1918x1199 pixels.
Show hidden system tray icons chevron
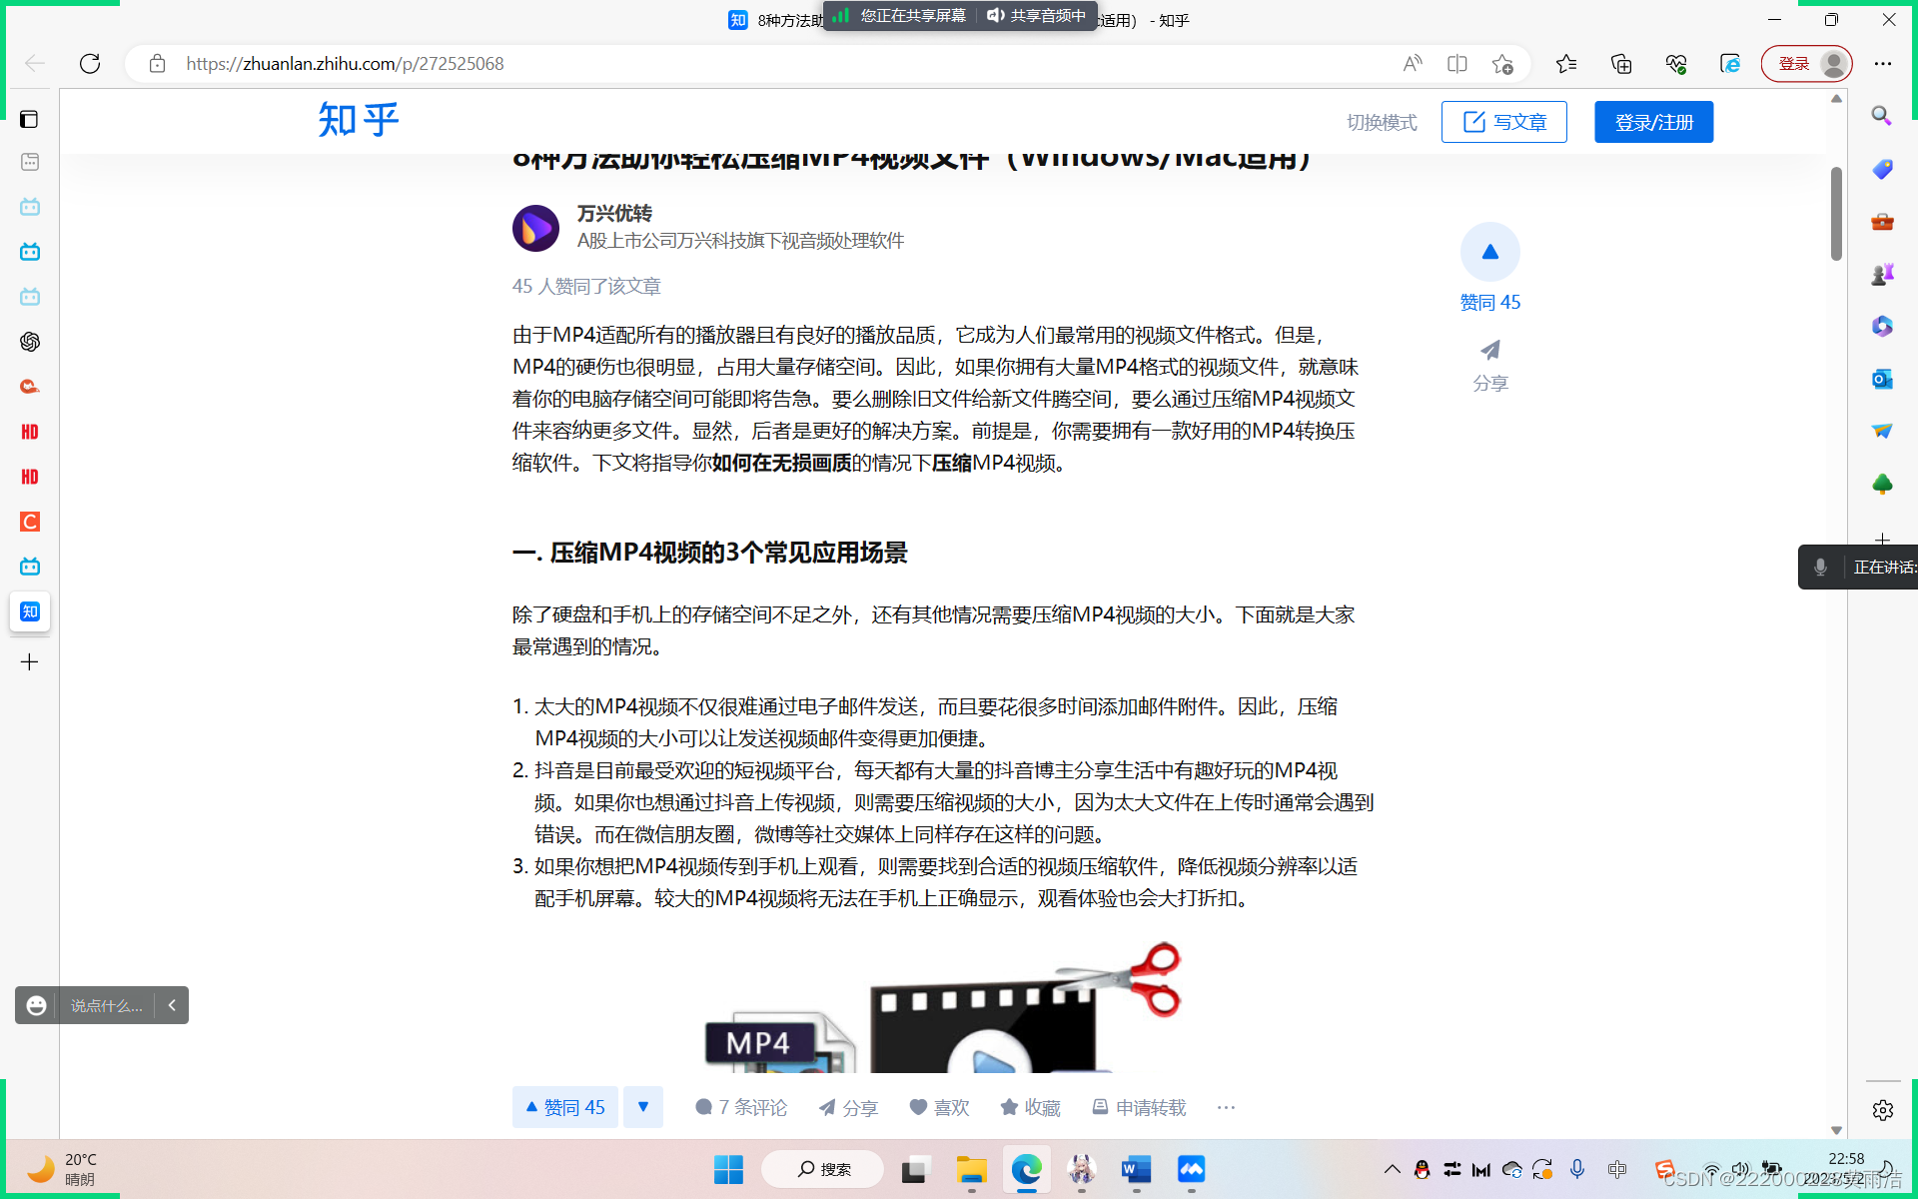click(1392, 1169)
